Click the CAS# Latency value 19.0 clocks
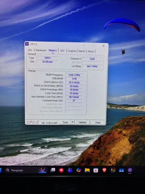The width and height of the screenshot is (145, 194). click(74, 82)
